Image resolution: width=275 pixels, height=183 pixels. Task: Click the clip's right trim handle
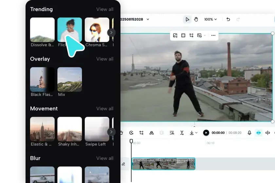coord(194,164)
